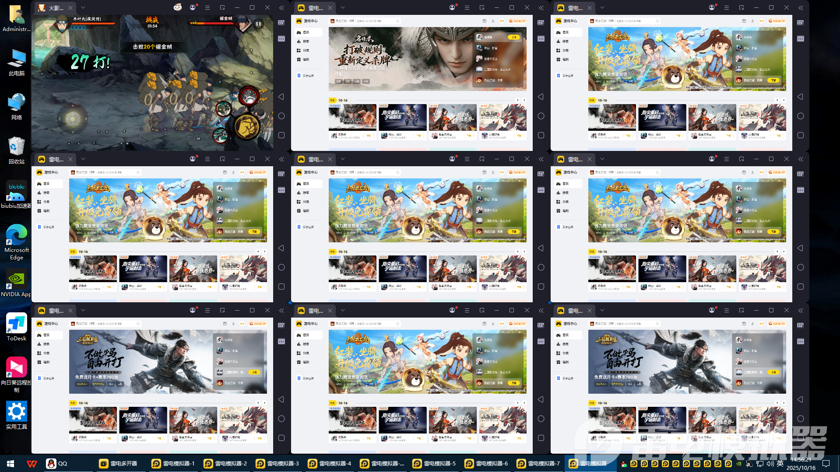Switch to 雷电模拟器-3 in the taskbar
The image size is (840, 472).
[278, 464]
